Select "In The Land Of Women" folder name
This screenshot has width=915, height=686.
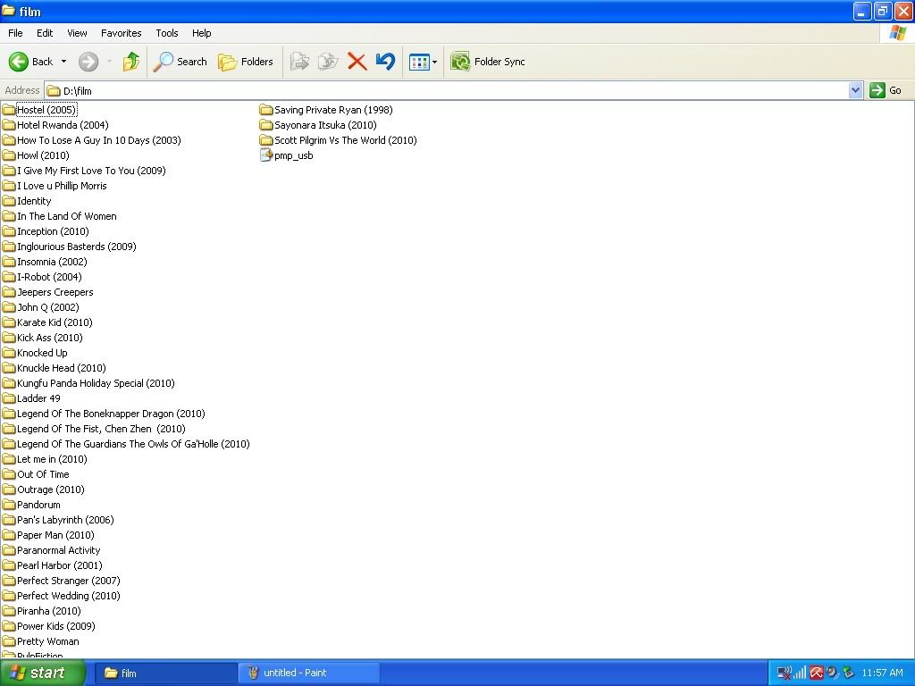66,216
